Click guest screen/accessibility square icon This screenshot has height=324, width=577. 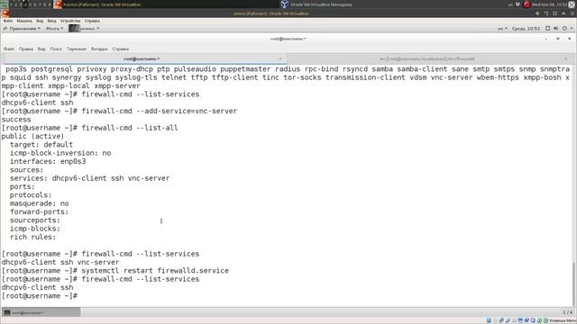[x=547, y=28]
